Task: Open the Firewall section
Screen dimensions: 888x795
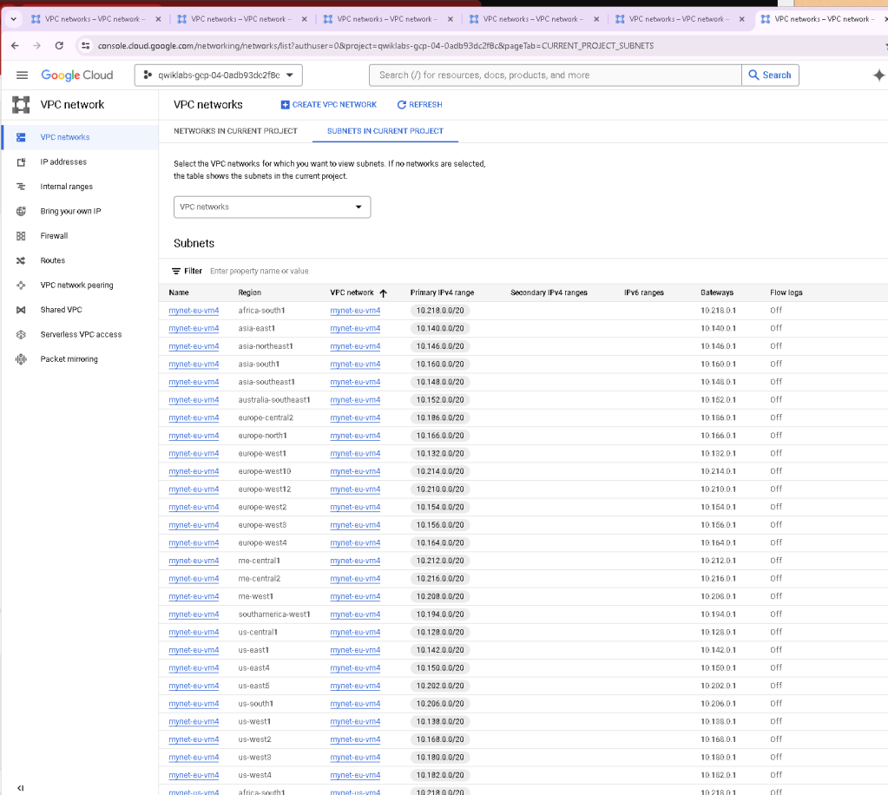Action: click(54, 235)
